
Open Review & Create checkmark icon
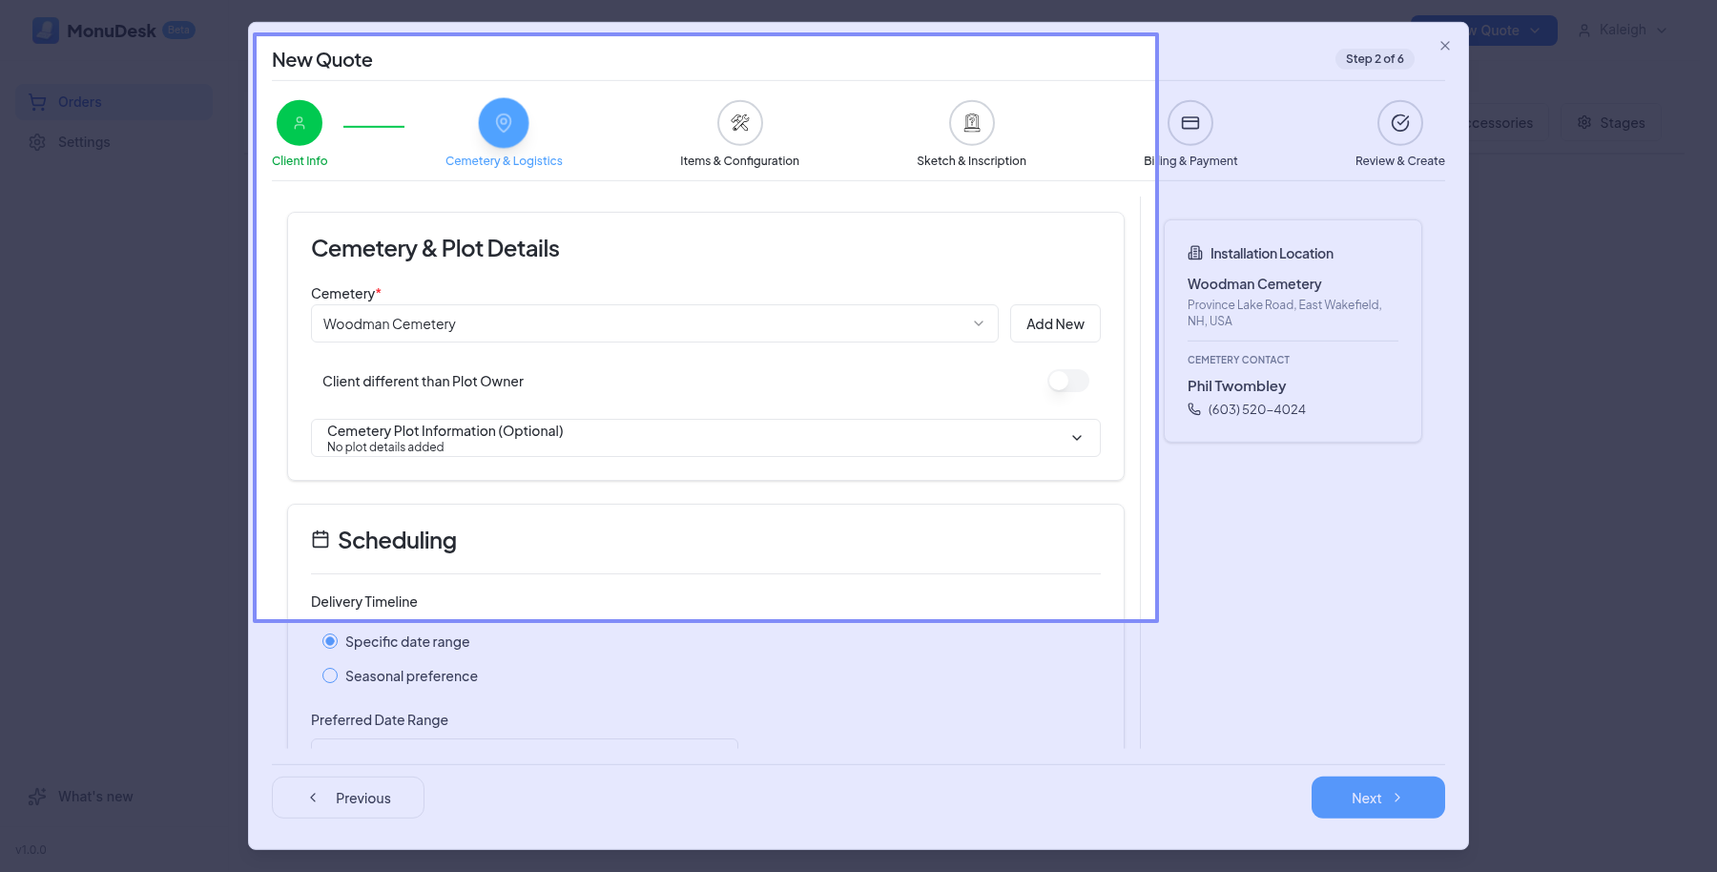pos(1399,123)
